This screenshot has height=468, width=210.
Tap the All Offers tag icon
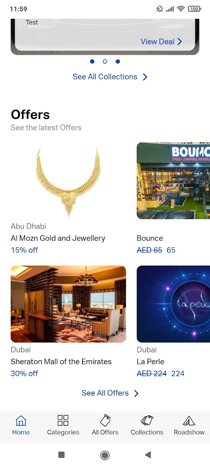coord(105,420)
